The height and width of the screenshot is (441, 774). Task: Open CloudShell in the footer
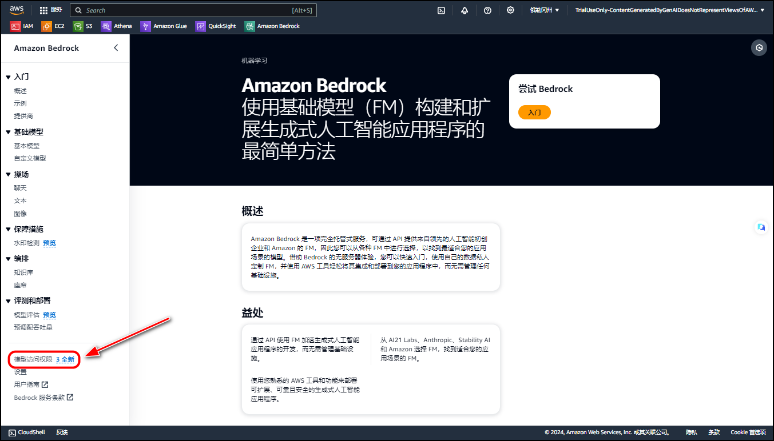coord(27,432)
